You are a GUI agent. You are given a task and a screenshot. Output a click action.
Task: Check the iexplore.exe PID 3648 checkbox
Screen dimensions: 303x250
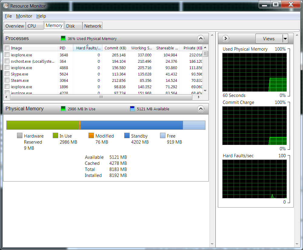[x=7, y=55]
